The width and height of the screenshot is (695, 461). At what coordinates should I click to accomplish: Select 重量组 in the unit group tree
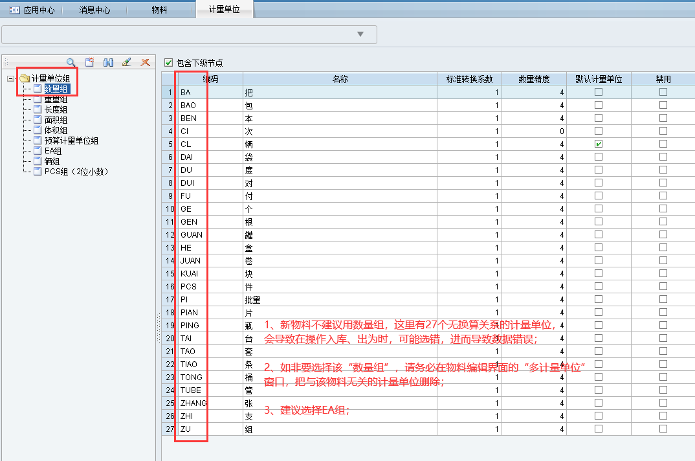click(56, 99)
